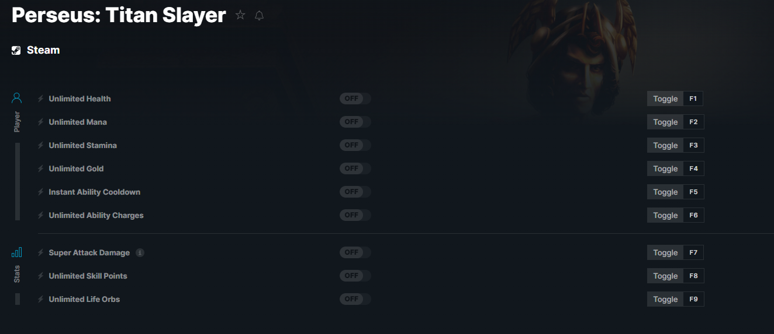Click the F1 hotkey box
The image size is (774, 334).
pyautogui.click(x=693, y=99)
